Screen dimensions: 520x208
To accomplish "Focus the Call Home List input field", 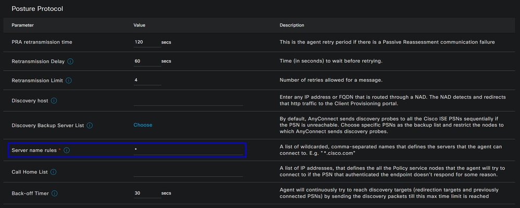I will [x=188, y=172].
